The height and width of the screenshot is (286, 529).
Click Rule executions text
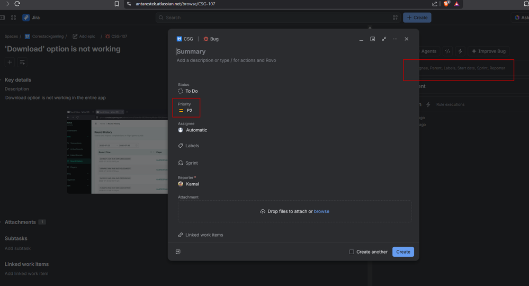[x=450, y=104]
